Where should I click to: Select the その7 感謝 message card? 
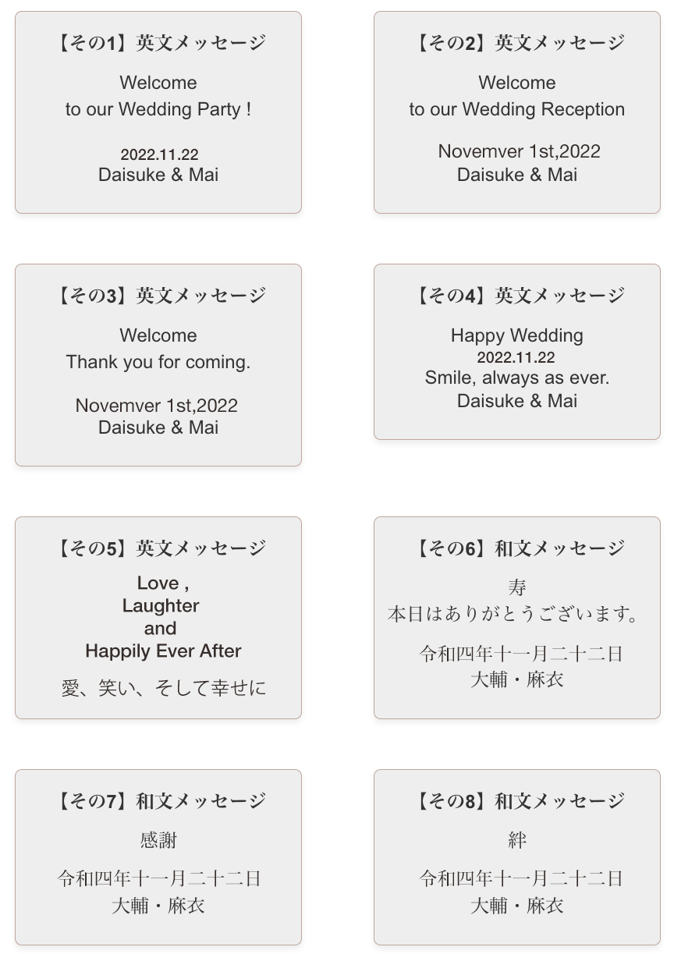pyautogui.click(x=158, y=857)
